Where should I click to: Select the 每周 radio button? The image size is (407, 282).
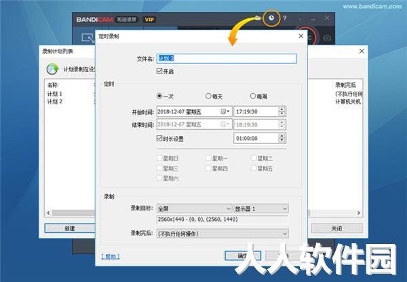(253, 96)
